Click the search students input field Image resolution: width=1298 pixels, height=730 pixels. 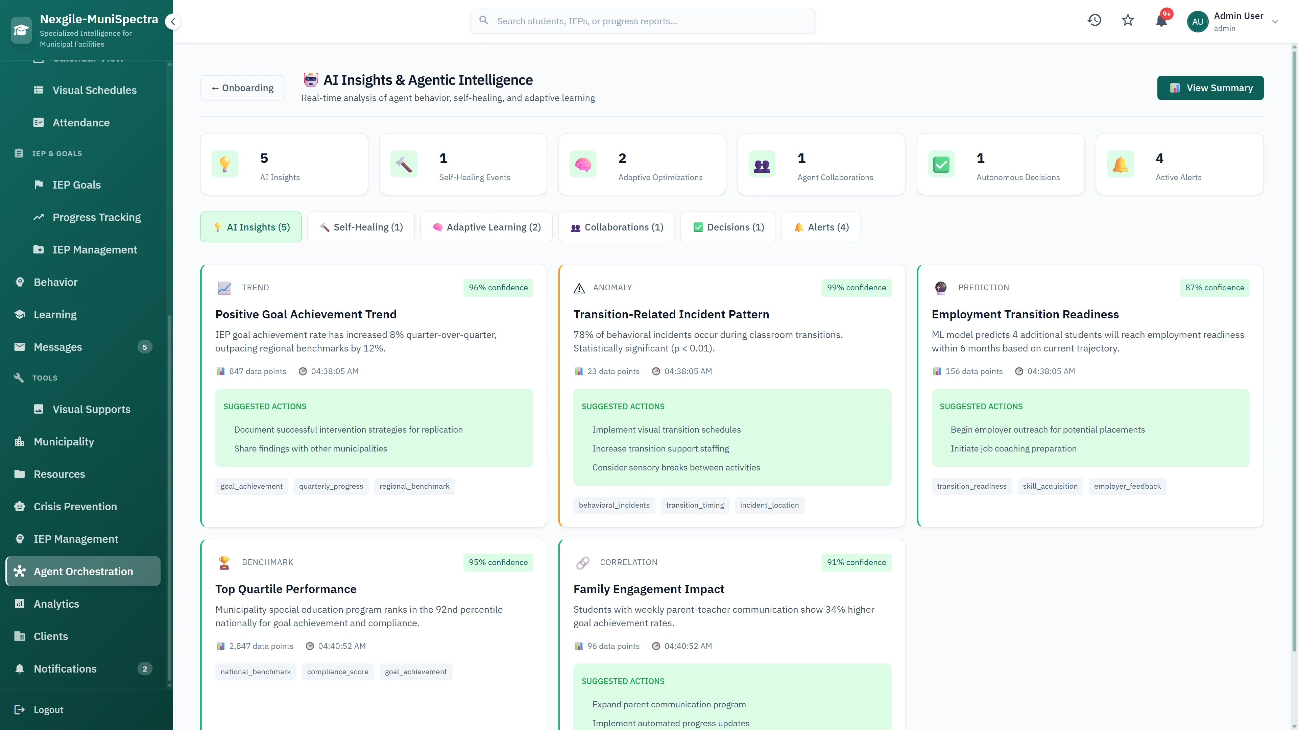pos(642,21)
